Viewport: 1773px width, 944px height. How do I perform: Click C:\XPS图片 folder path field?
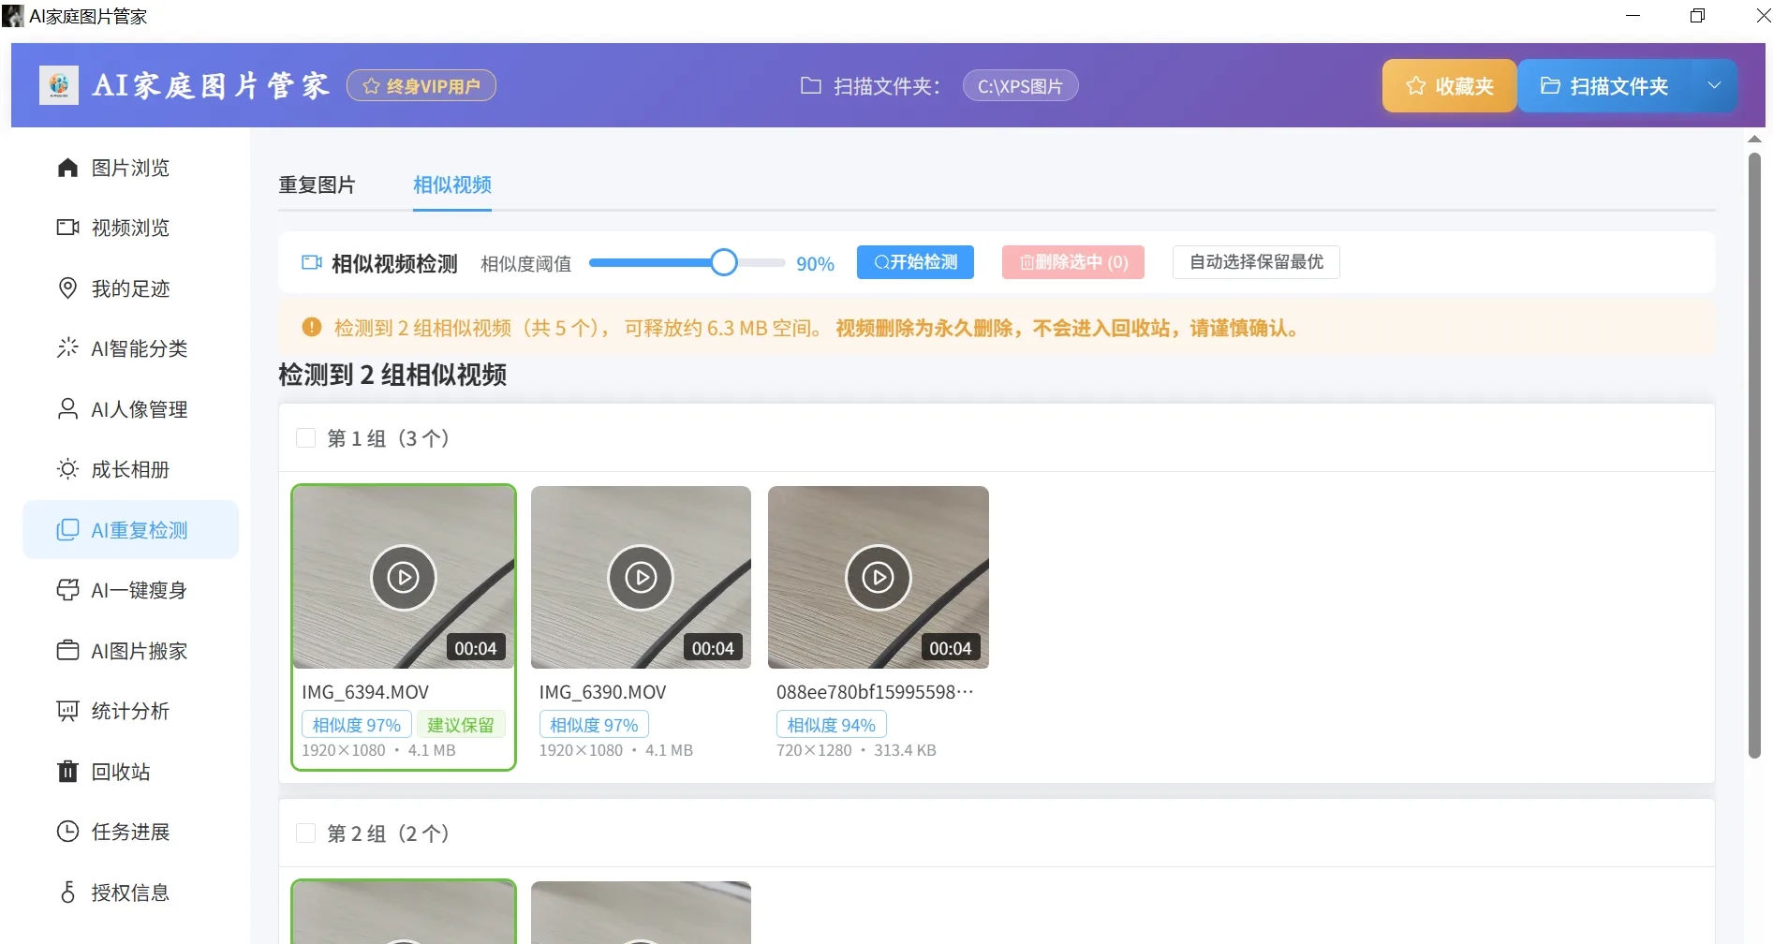(x=1020, y=86)
